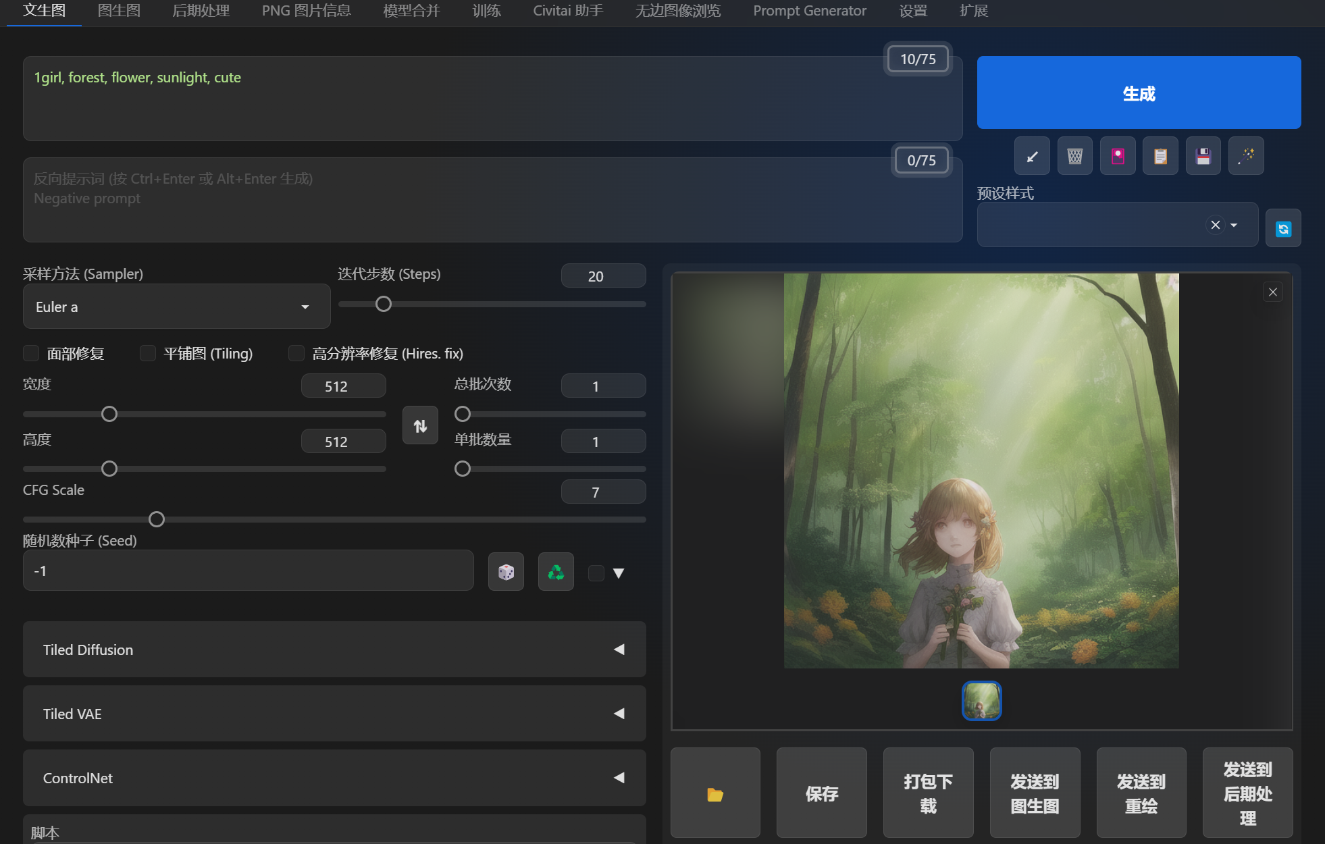This screenshot has height=844, width=1325.
Task: Select the 文生图 tab
Action: pyautogui.click(x=44, y=11)
